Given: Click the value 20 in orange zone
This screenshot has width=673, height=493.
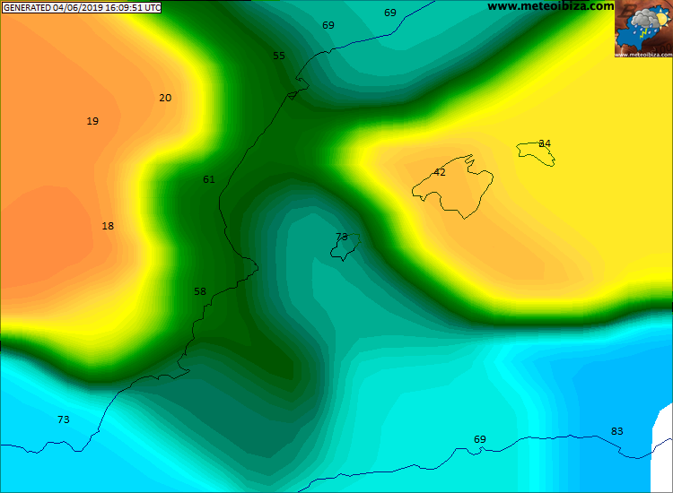Looking at the screenshot, I should click(x=165, y=98).
